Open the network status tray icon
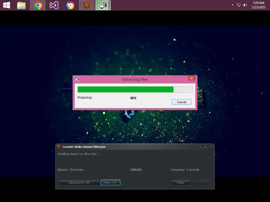The image size is (270, 202). [239, 5]
